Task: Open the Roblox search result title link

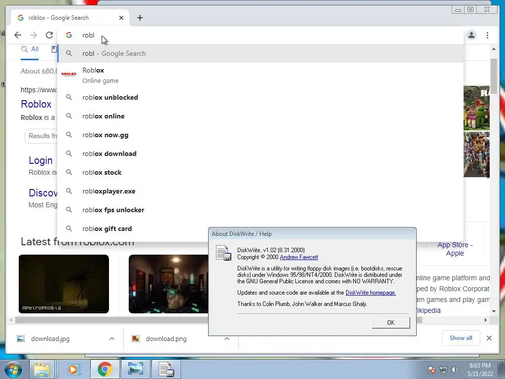Action: 36,104
